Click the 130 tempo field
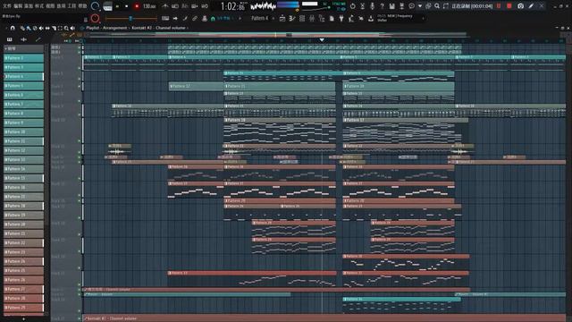572x322 pixels. coord(149,6)
